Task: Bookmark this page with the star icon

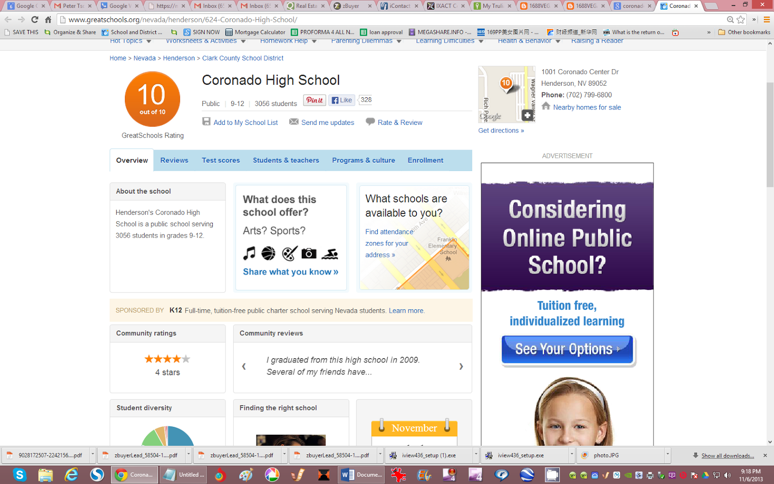Action: (741, 20)
